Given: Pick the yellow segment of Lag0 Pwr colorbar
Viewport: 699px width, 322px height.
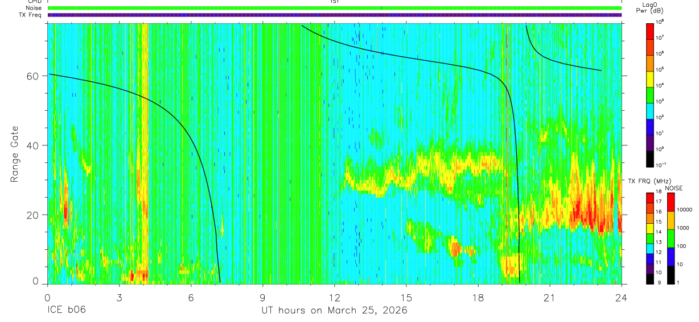Looking at the screenshot, I should [649, 79].
